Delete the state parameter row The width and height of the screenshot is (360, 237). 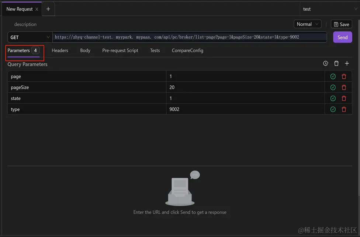click(x=344, y=99)
